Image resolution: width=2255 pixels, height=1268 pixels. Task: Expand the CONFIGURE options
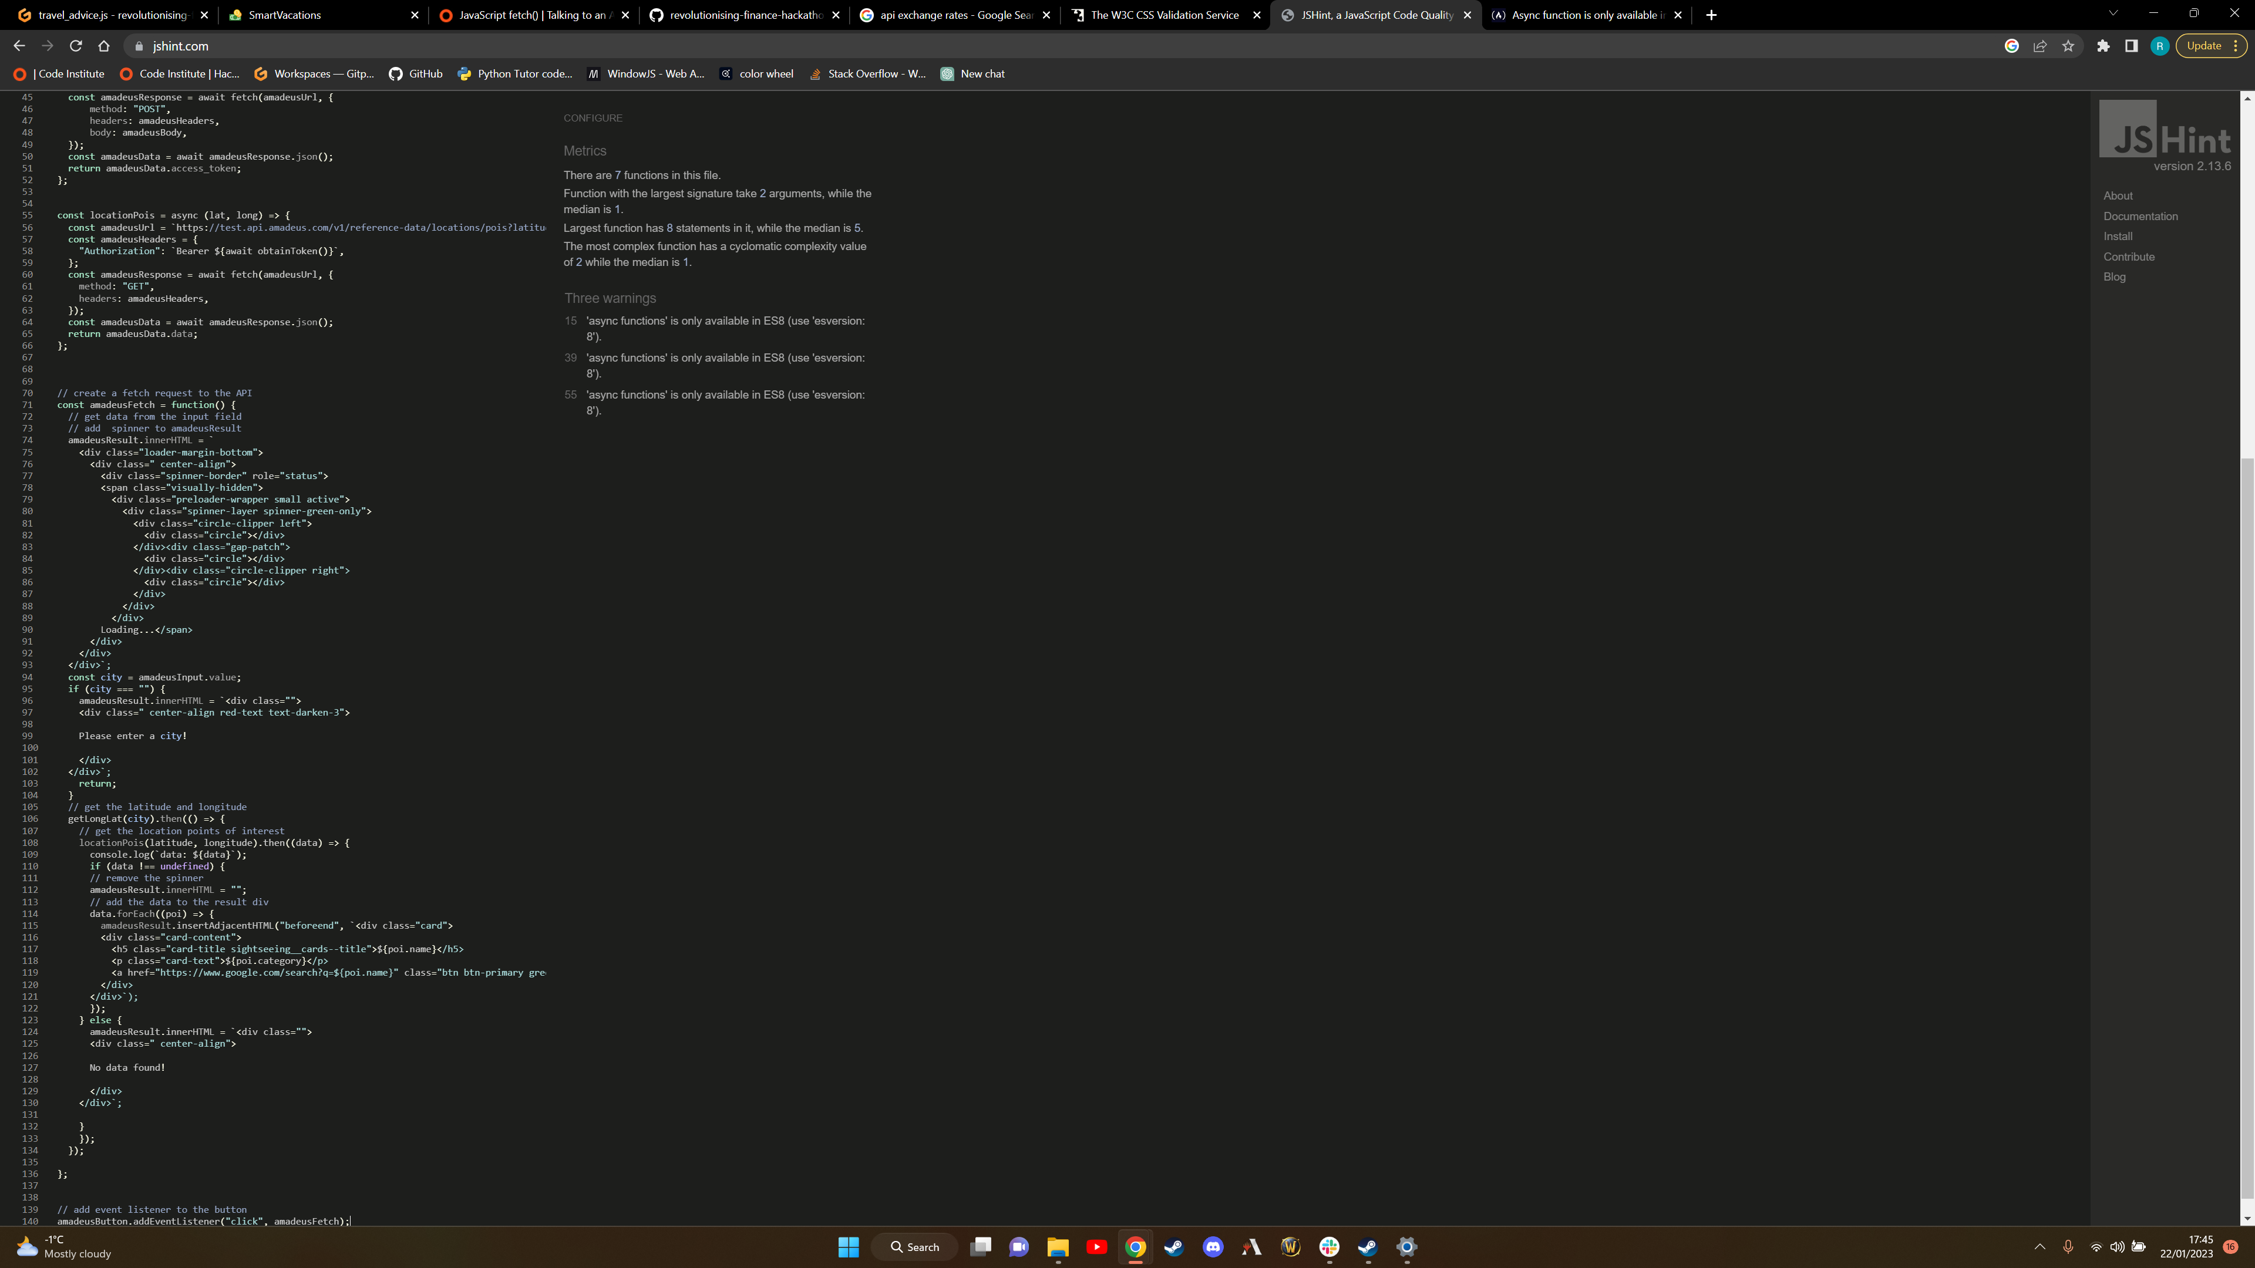click(593, 118)
